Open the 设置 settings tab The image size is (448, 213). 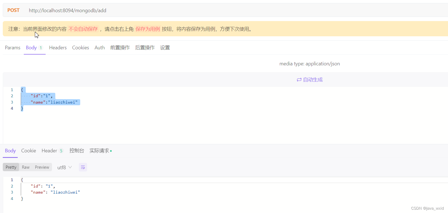[165, 48]
